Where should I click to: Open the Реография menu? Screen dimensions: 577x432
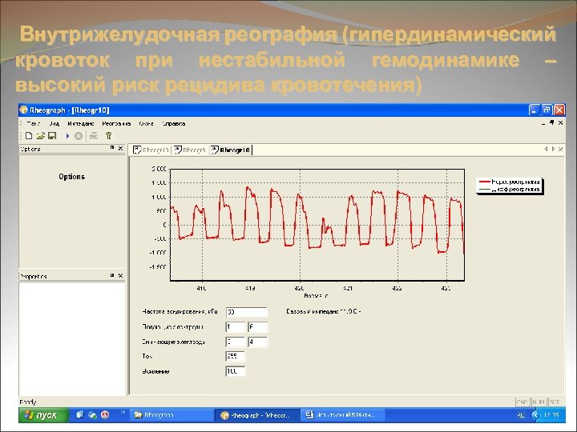(116, 124)
